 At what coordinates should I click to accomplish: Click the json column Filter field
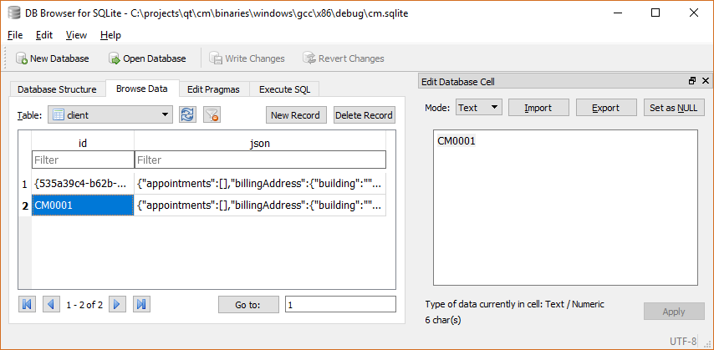pos(261,160)
